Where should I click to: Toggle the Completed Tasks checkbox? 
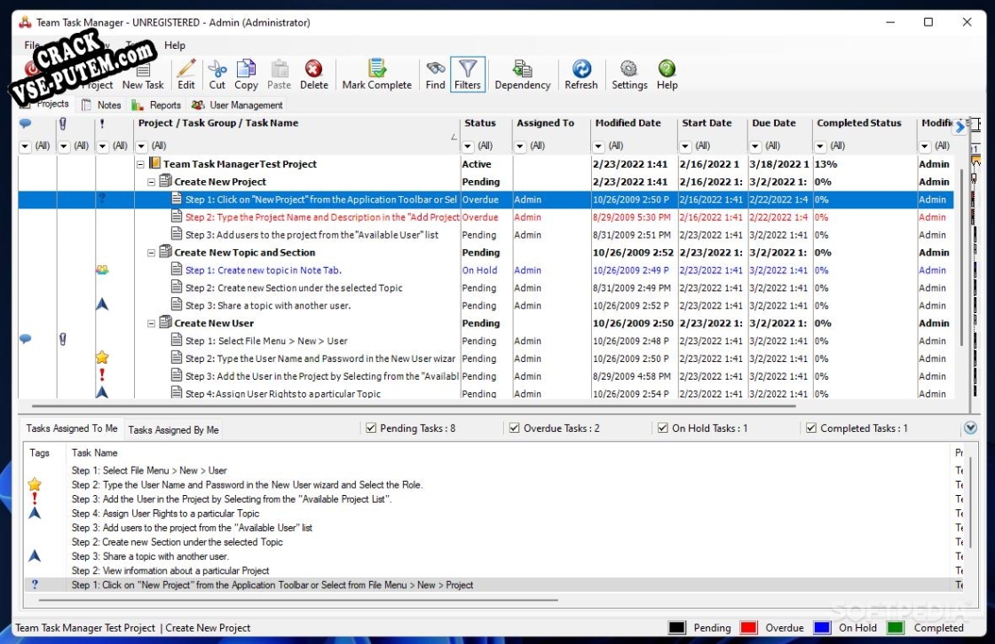coord(811,428)
